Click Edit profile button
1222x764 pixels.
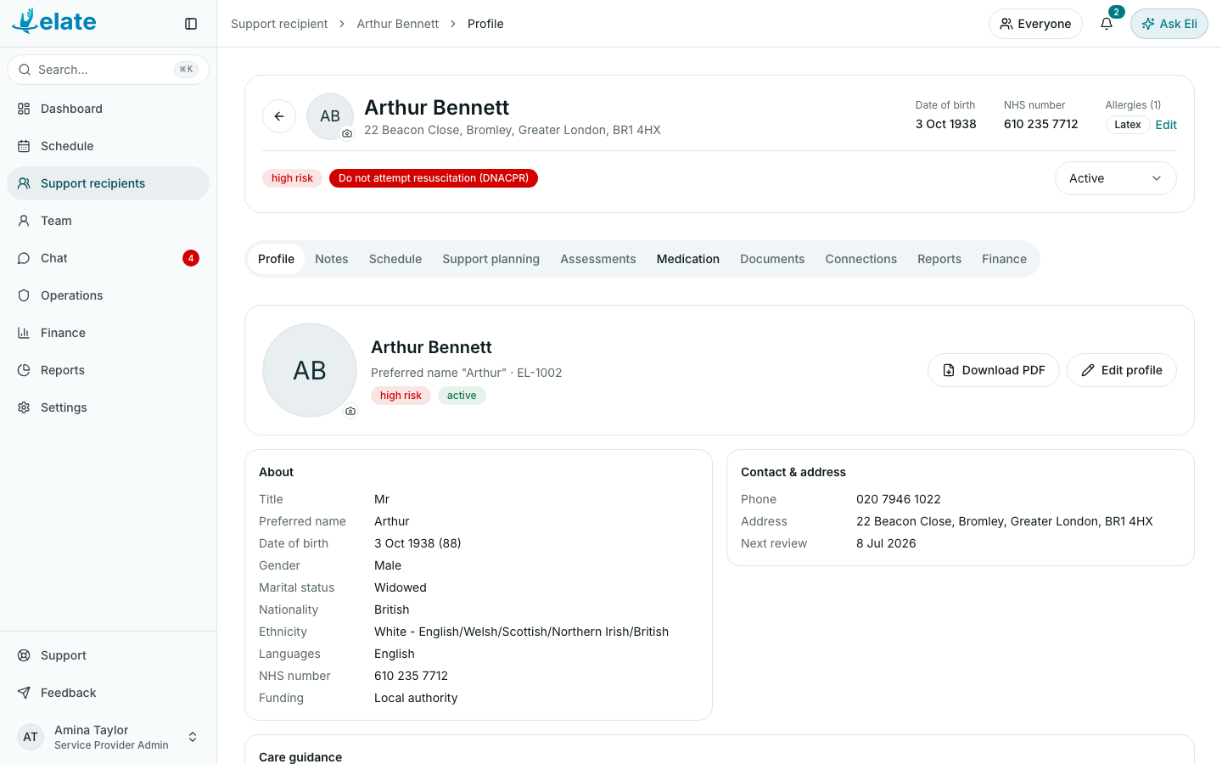(1122, 370)
